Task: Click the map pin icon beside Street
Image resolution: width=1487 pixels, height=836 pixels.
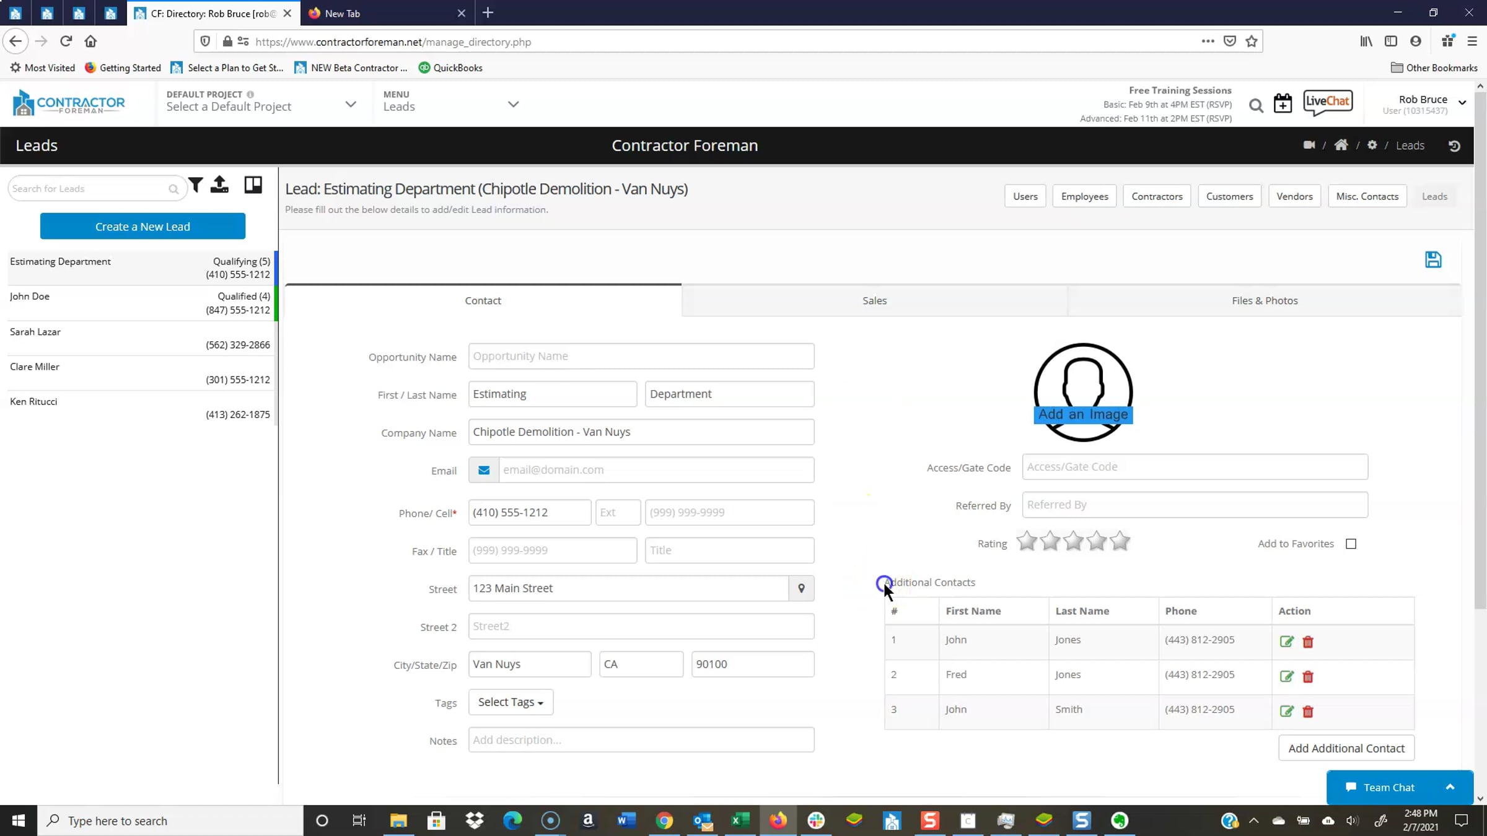Action: [801, 588]
